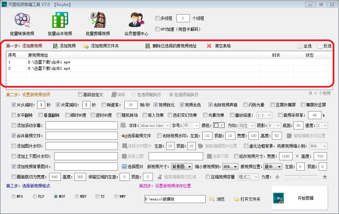Open 字体 font dropdown
339x214 pixels.
tap(155, 125)
